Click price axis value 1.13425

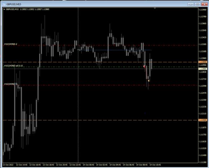[203, 37]
